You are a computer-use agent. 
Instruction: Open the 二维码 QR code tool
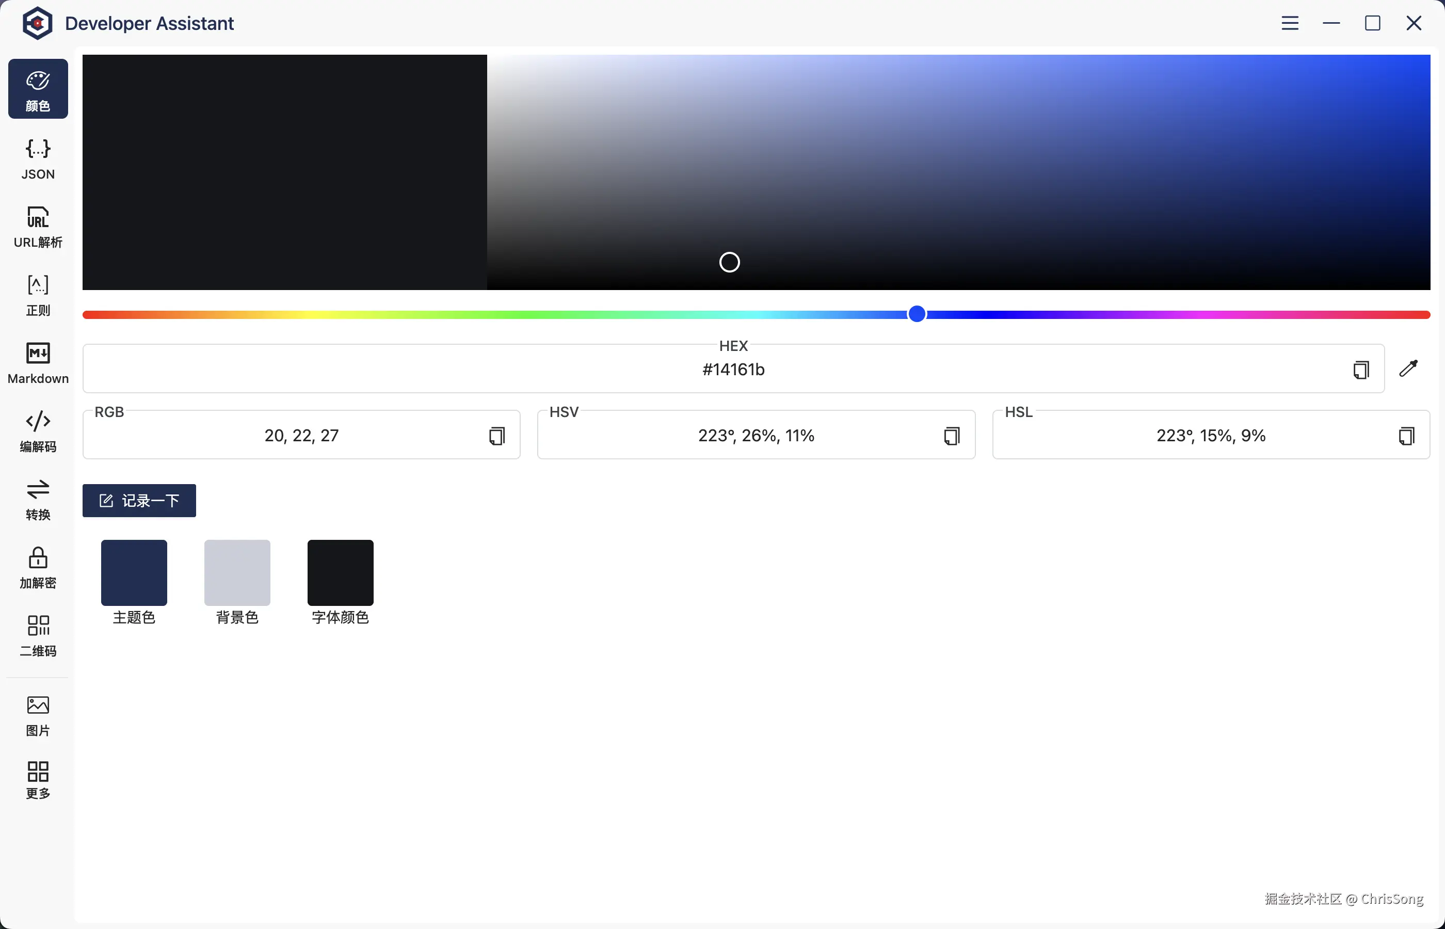point(38,636)
